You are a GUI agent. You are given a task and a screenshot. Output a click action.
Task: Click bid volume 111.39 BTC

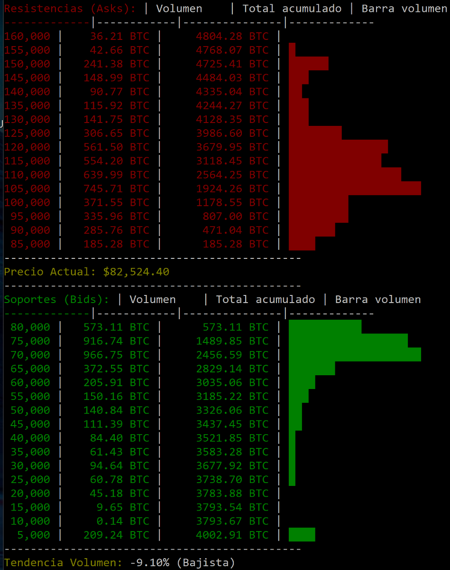tap(116, 424)
